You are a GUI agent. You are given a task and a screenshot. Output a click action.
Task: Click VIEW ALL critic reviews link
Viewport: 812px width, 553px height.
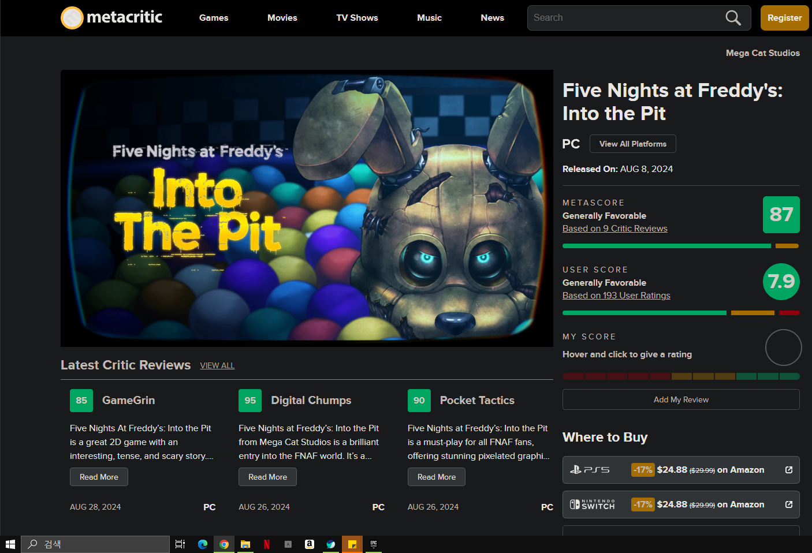click(217, 365)
